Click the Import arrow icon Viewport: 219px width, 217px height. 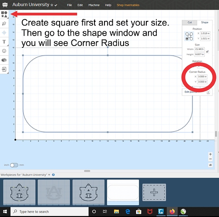point(4,69)
